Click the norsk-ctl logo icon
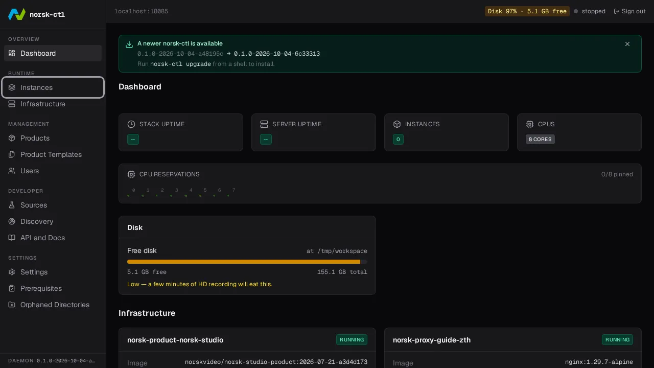Viewport: 654px width, 368px height. click(x=17, y=14)
